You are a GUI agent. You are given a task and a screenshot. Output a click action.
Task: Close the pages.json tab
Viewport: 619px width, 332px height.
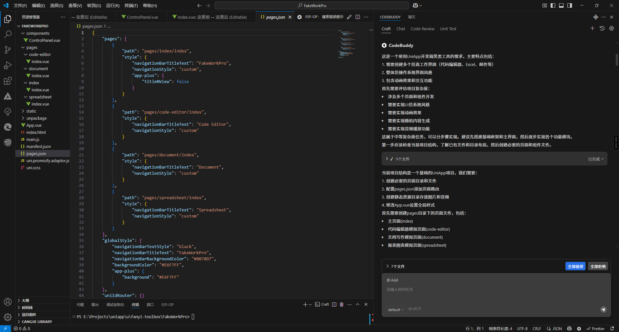coord(290,17)
